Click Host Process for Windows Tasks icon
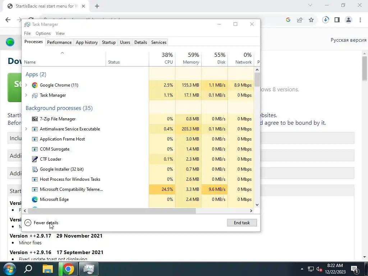 pos(35,179)
